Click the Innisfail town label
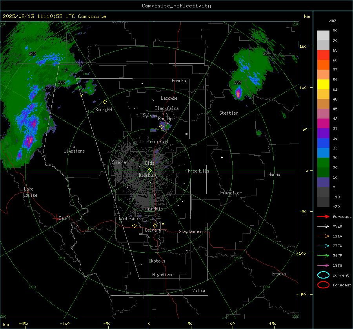The width and height of the screenshot is (353, 329). pos(158,142)
